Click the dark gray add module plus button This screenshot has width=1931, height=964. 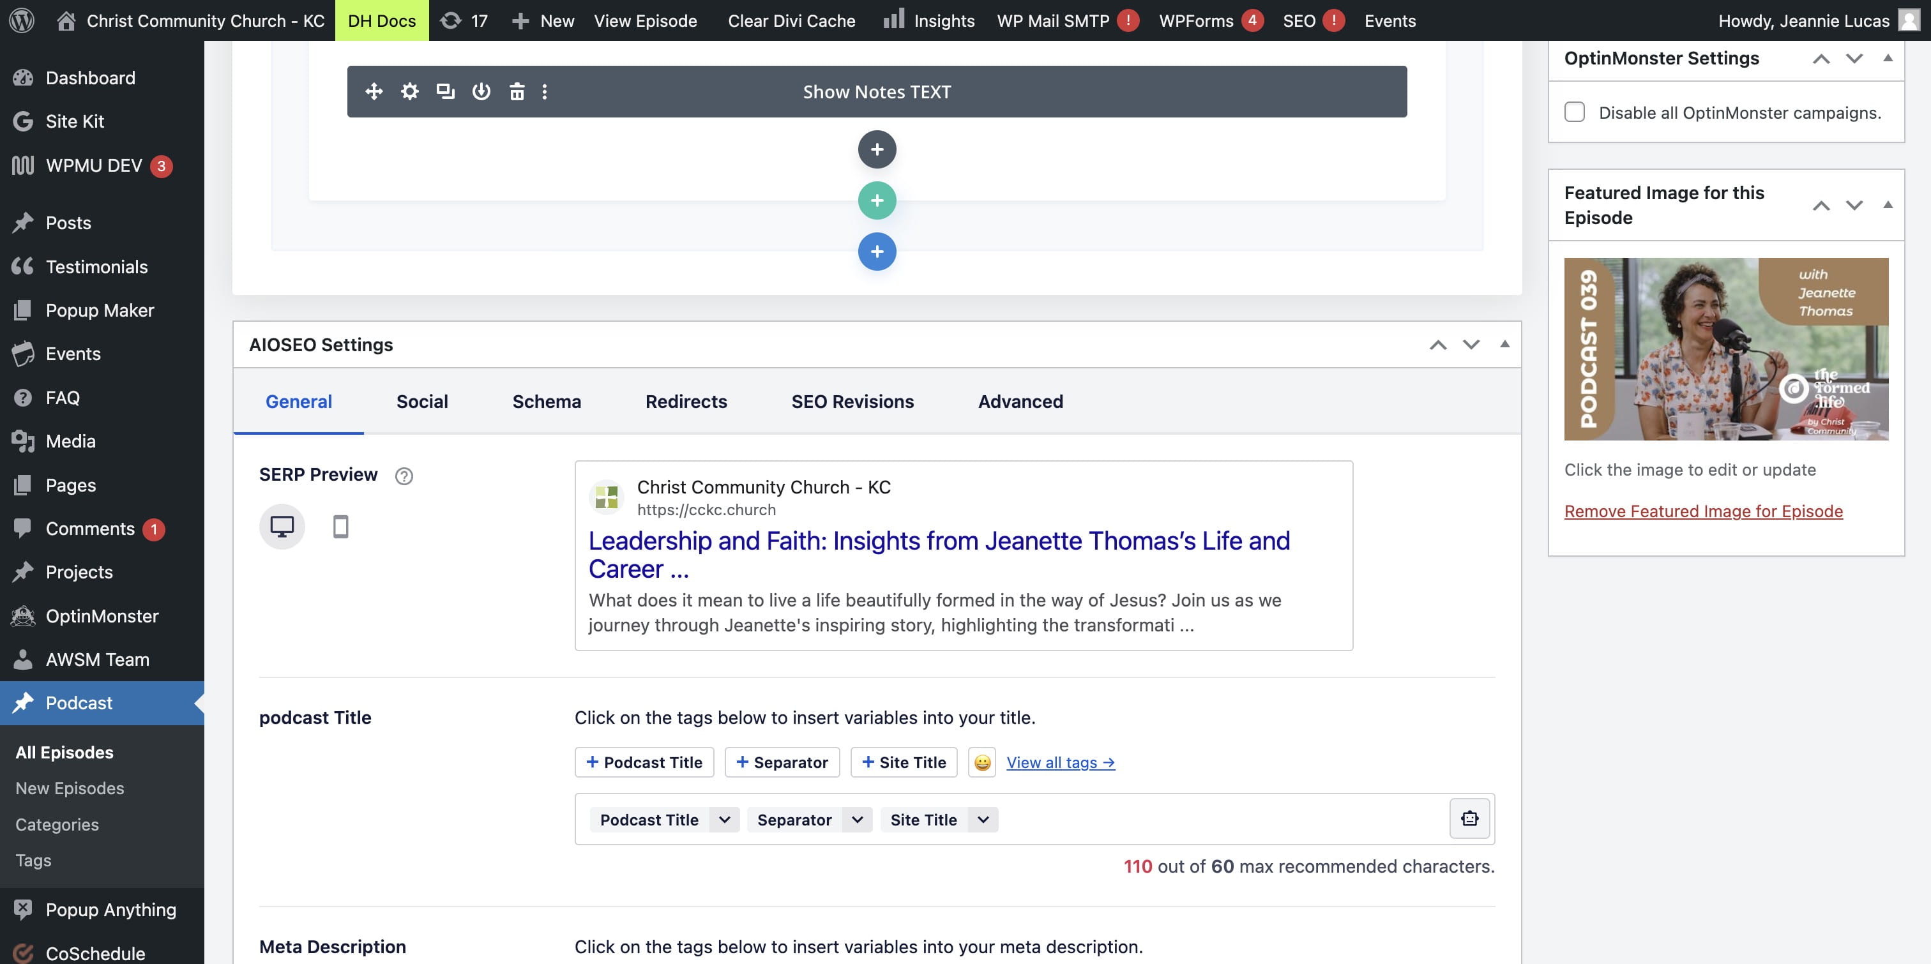pyautogui.click(x=877, y=149)
